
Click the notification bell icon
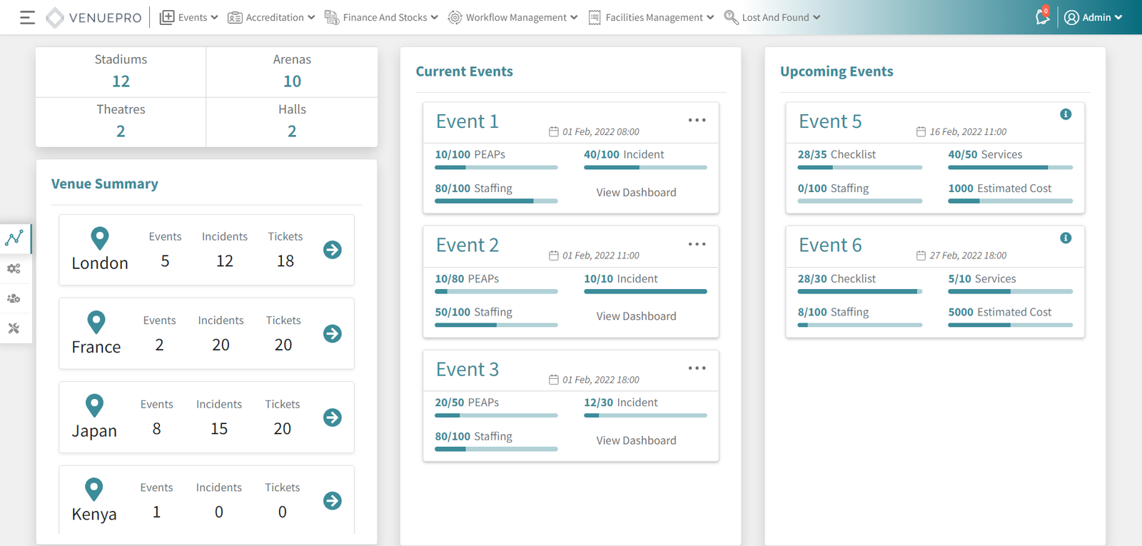(1042, 17)
